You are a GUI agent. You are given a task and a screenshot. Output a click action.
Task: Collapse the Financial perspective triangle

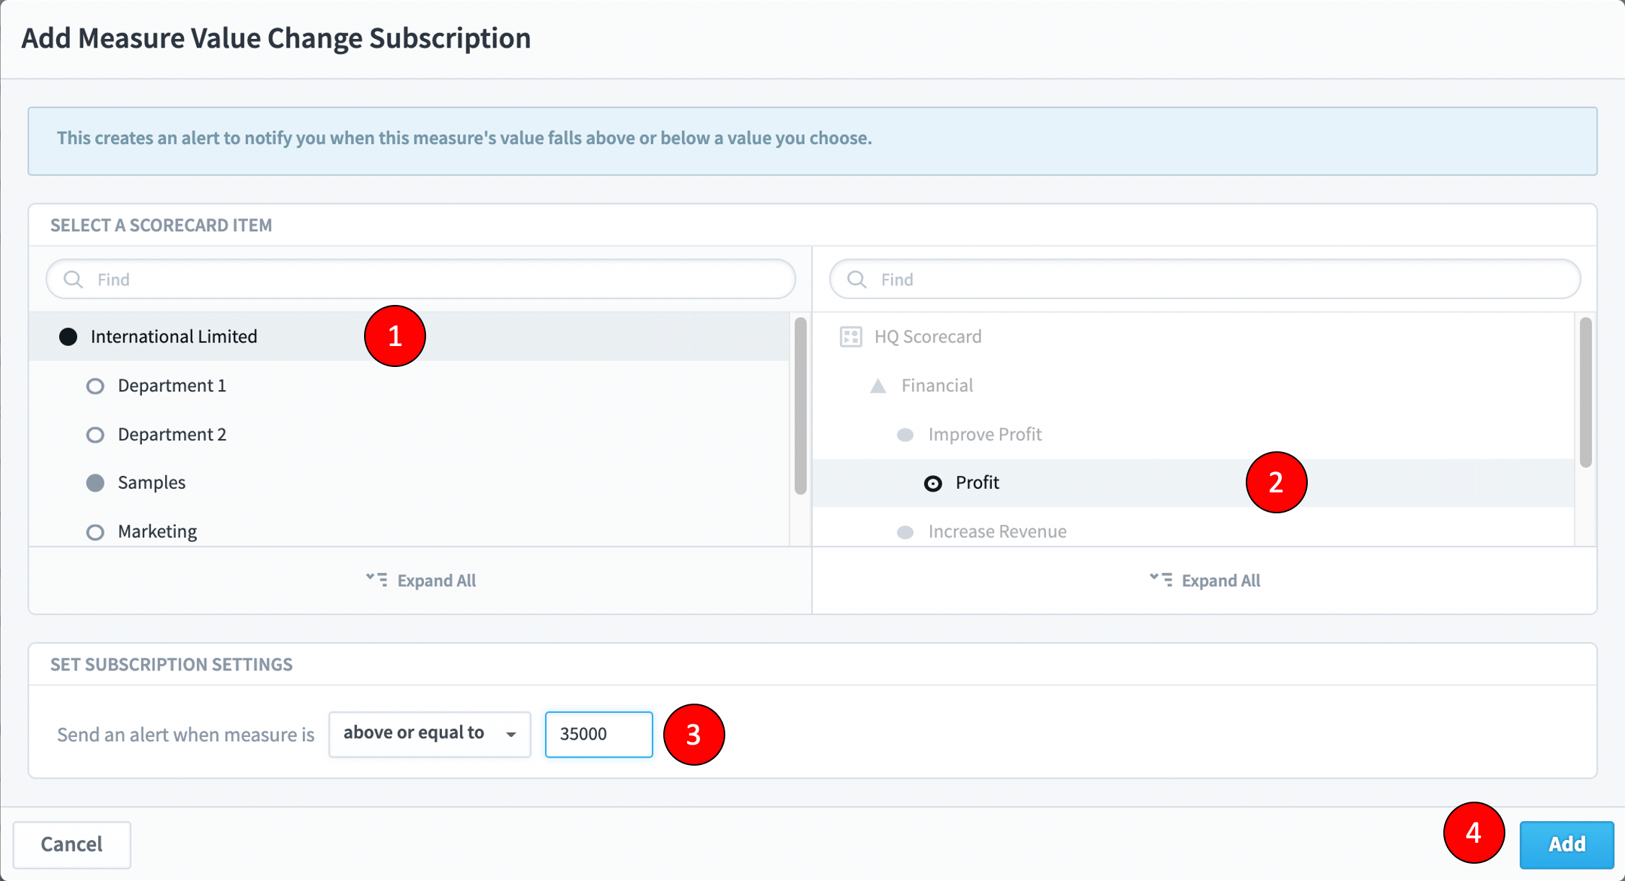tap(877, 385)
